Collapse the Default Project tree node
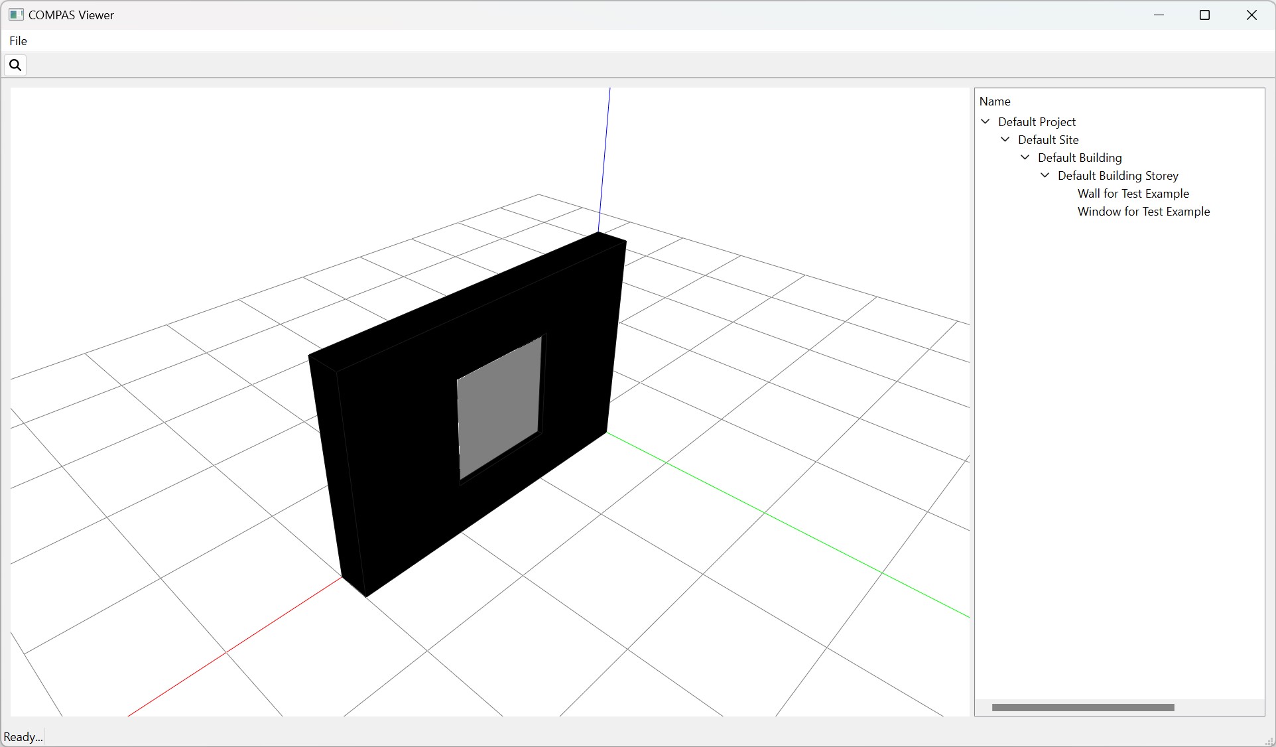 coord(986,121)
